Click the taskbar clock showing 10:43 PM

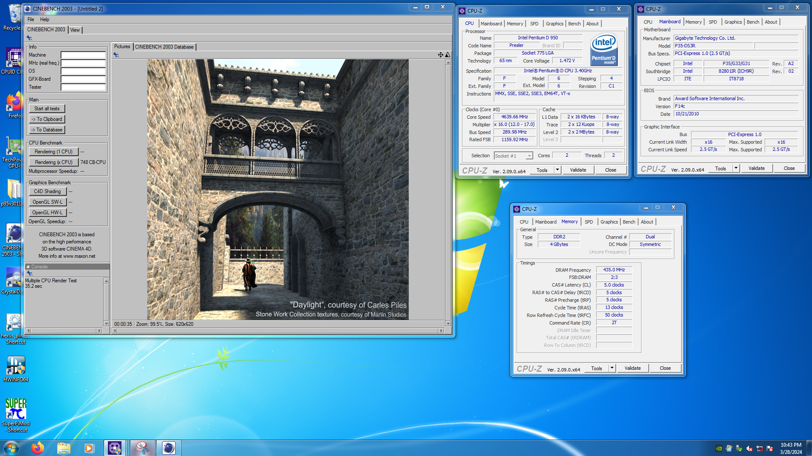(791, 448)
